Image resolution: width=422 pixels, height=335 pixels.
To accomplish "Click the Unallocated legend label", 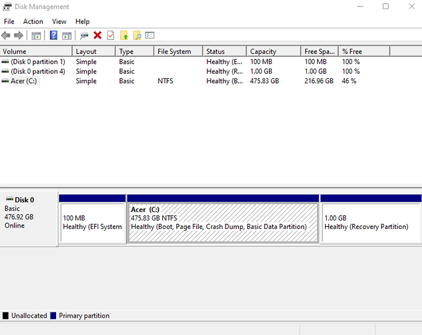I will tap(29, 316).
